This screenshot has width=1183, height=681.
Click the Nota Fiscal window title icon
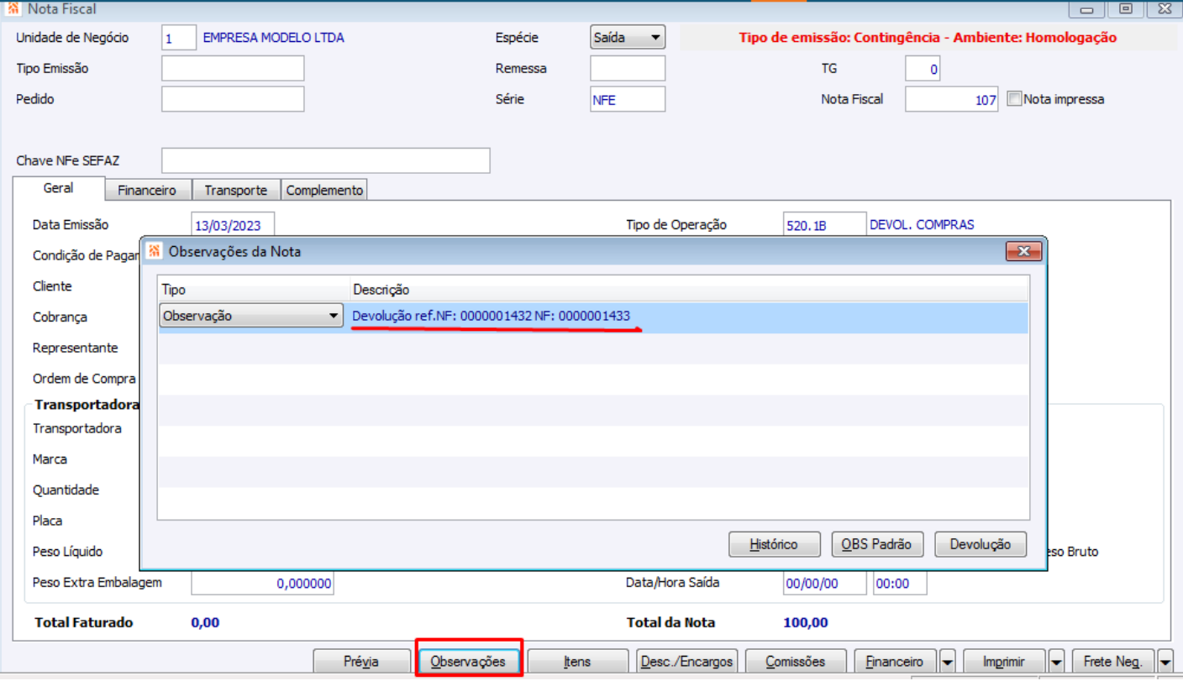(13, 9)
